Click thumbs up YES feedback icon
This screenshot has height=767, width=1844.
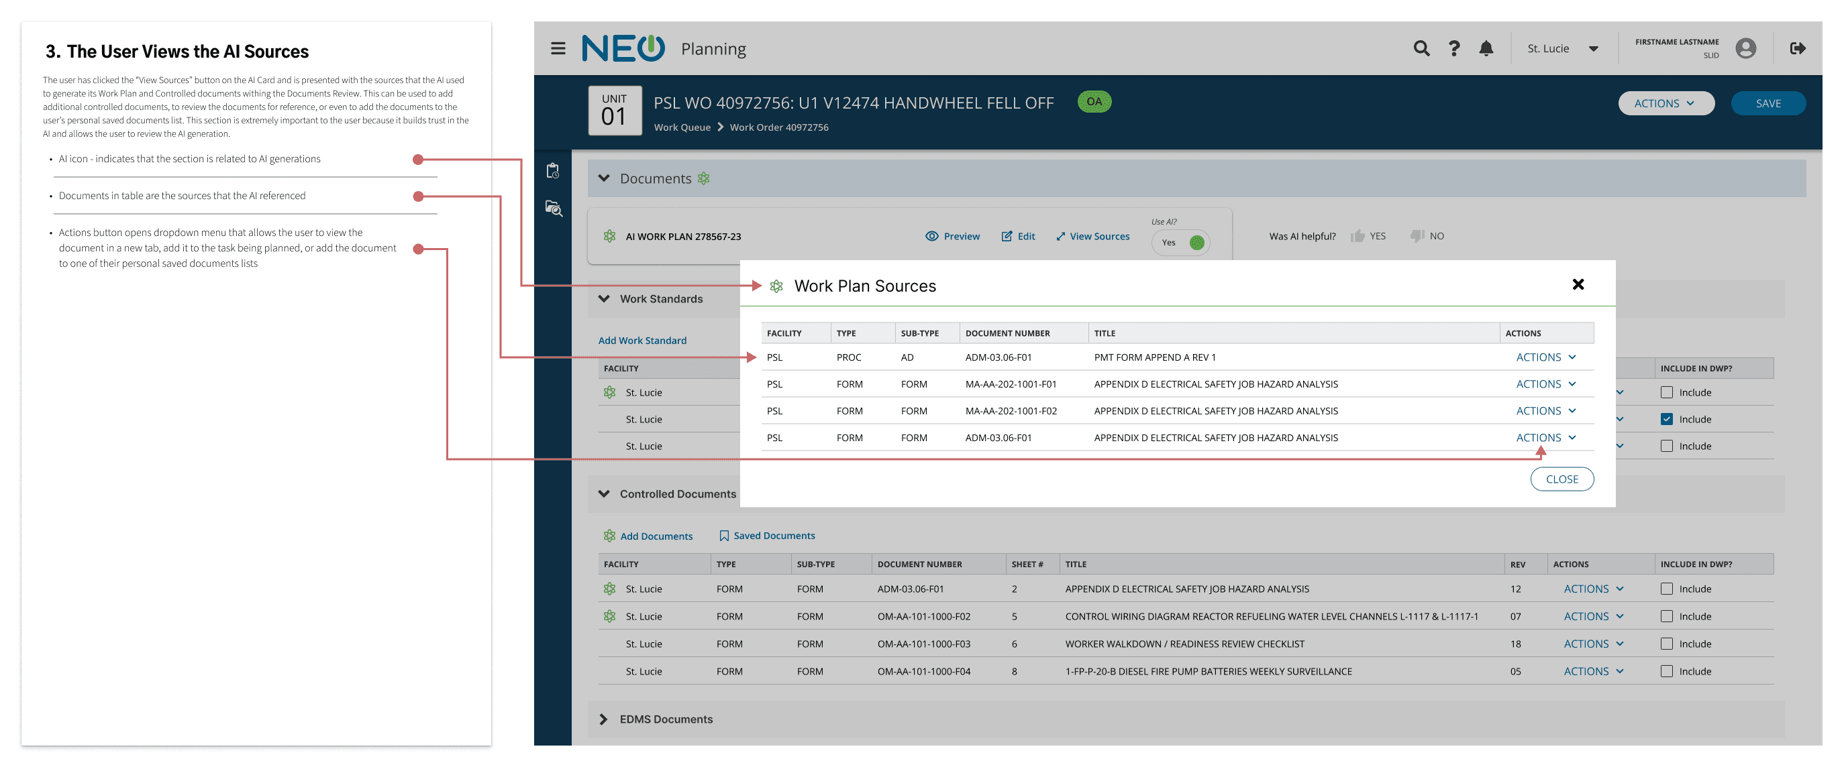tap(1357, 236)
